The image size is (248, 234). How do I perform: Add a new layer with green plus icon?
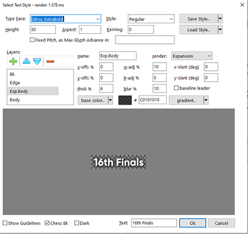[13, 61]
